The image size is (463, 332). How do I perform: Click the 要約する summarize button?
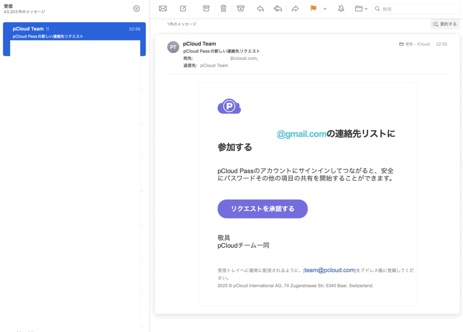[444, 24]
